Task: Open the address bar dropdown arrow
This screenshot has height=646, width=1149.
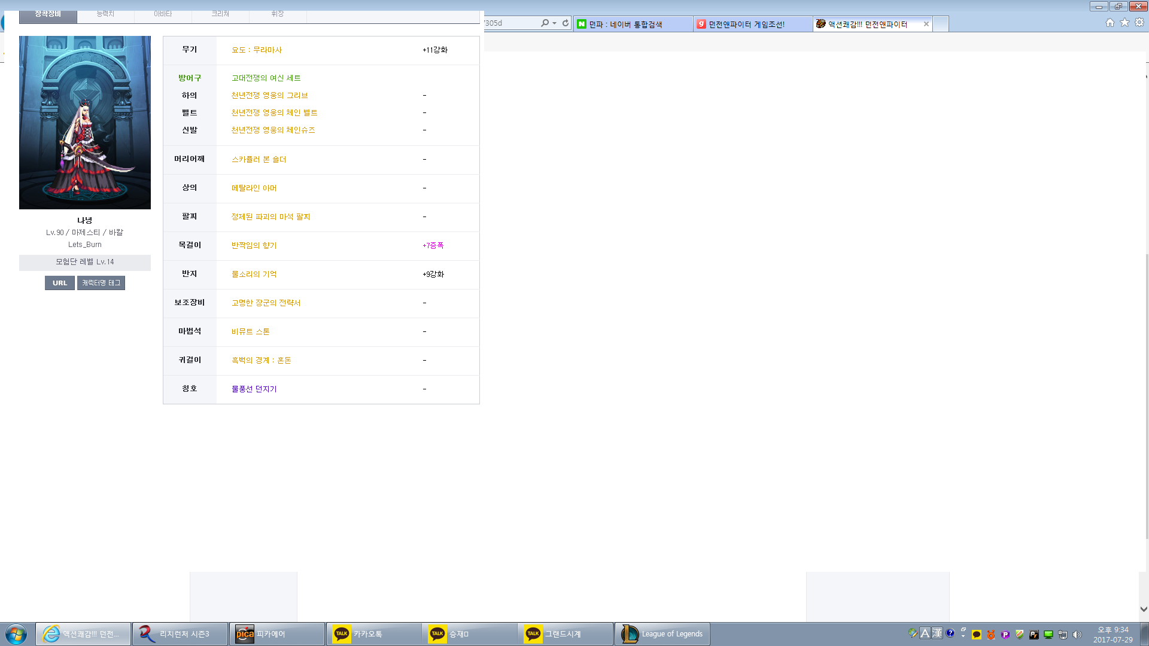Action: [x=555, y=23]
